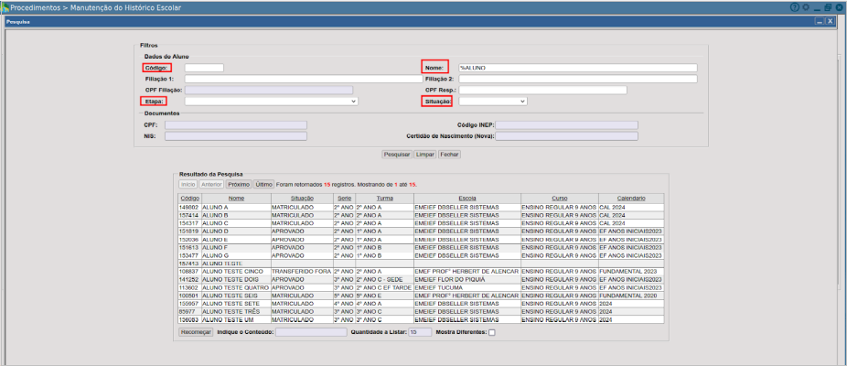Click the Filiação 1 text field

point(303,79)
